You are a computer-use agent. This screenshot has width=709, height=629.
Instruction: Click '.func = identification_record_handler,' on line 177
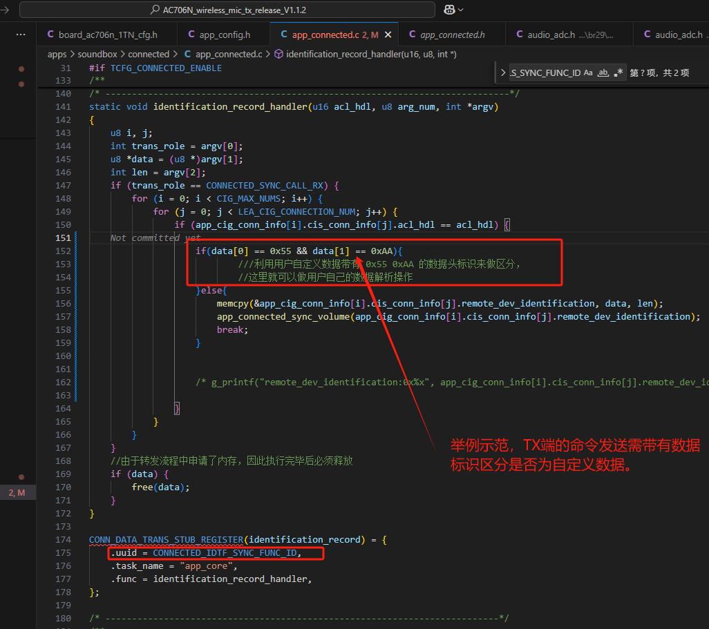coord(211,579)
